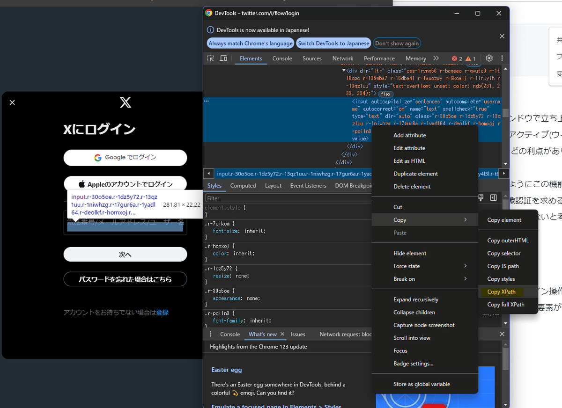This screenshot has width=562, height=408.
Task: Click the phone/email/username input field
Action: point(126,223)
